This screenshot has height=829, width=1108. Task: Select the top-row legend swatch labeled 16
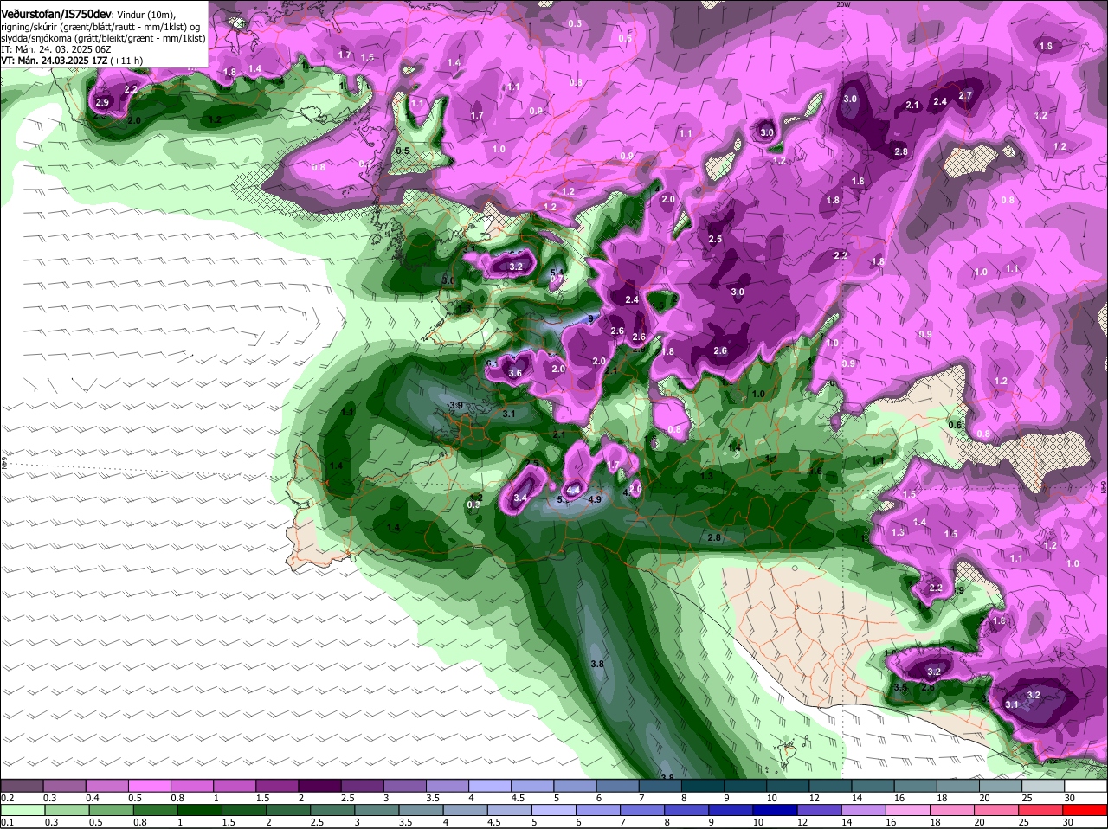point(916,785)
